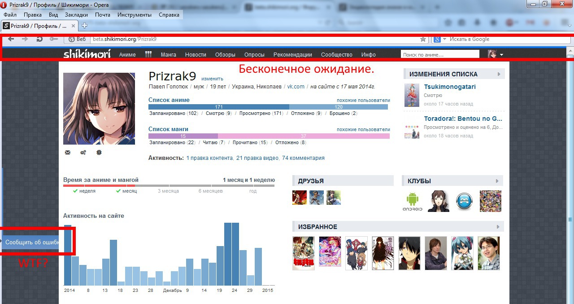Bookmark page with the address bar star

(x=423, y=40)
